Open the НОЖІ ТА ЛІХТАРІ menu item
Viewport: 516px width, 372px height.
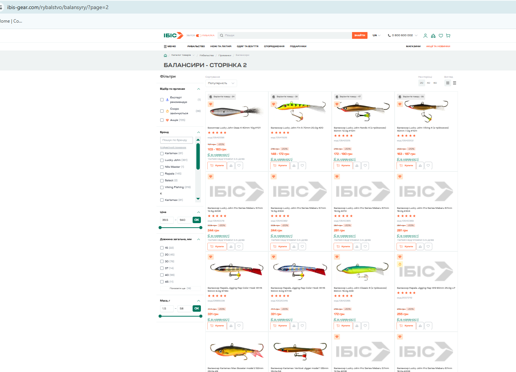[221, 46]
